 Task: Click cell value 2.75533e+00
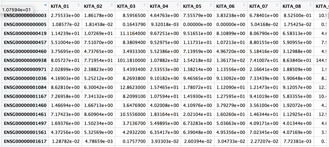coord(65,15)
